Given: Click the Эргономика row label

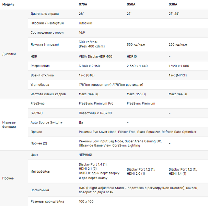Looking at the screenshot, I should [40, 190].
